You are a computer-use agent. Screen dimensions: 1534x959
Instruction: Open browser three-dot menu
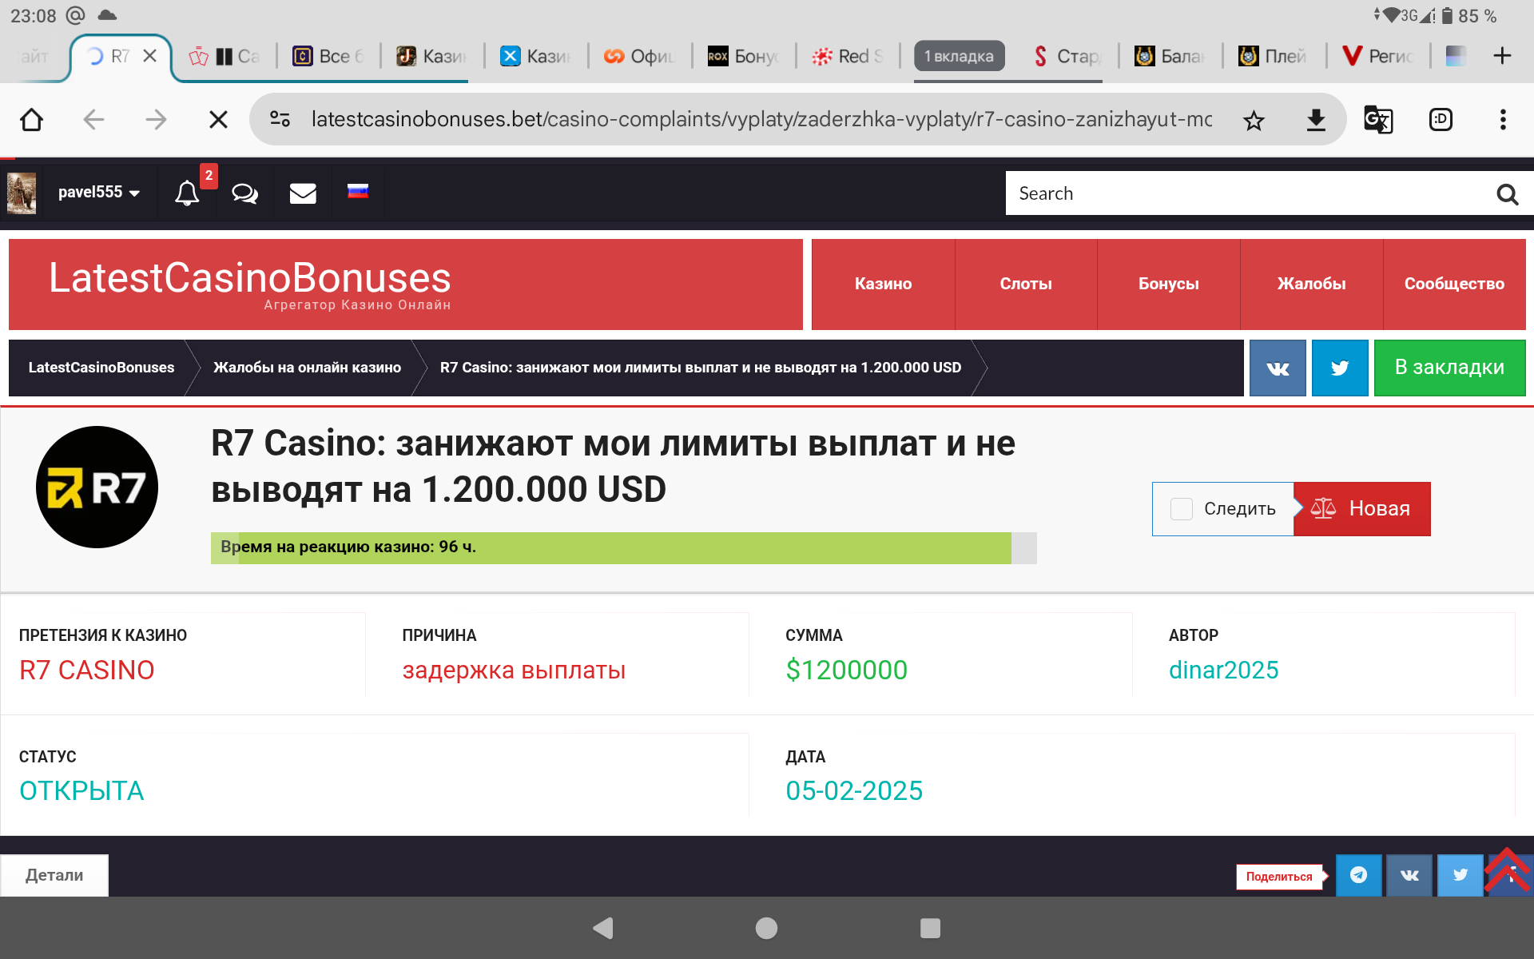click(x=1503, y=120)
